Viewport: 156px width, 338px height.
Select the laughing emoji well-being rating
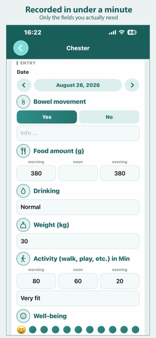tap(21, 329)
